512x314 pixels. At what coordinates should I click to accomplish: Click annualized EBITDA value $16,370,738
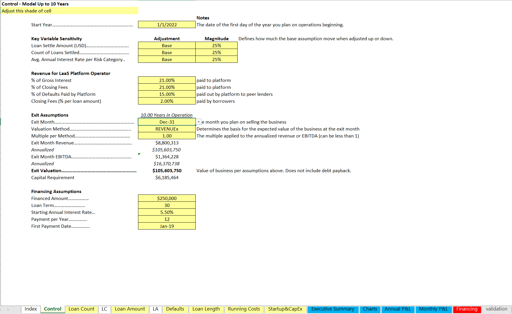click(166, 164)
